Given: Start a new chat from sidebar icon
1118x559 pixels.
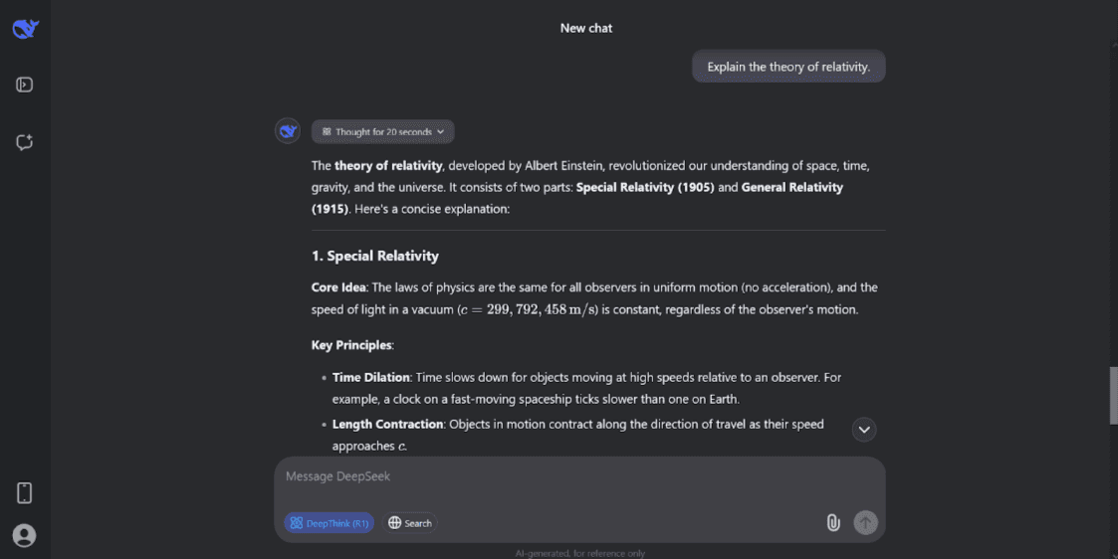Looking at the screenshot, I should pos(25,142).
